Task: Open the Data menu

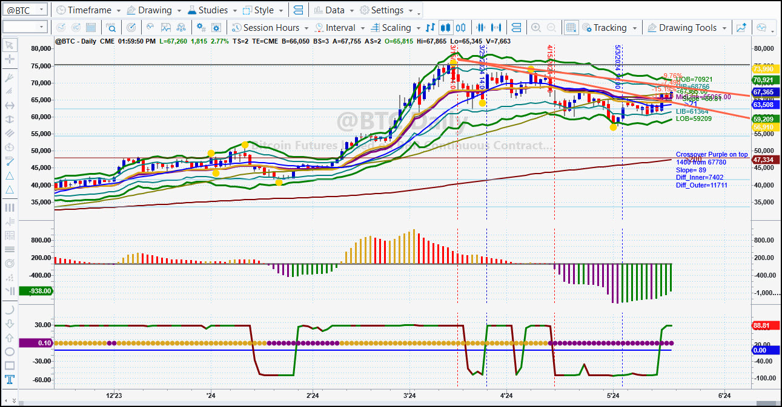Action: [334, 10]
